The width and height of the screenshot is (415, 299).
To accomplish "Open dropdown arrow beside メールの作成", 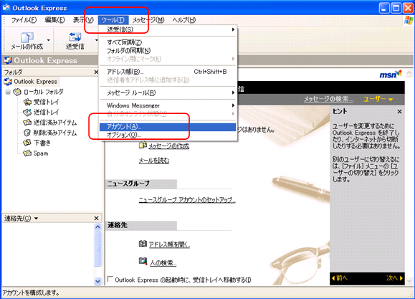I will (49, 40).
